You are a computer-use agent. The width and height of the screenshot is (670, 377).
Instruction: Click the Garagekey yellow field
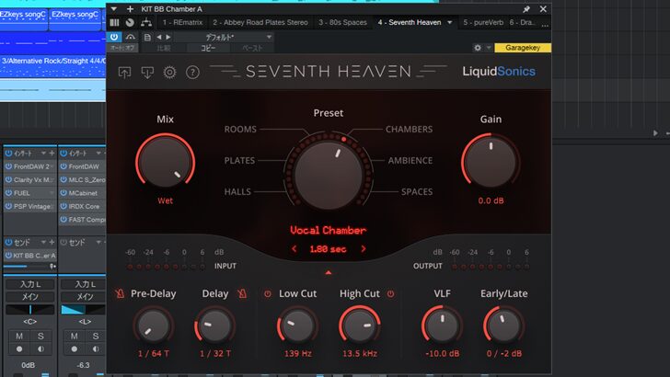pyautogui.click(x=523, y=48)
